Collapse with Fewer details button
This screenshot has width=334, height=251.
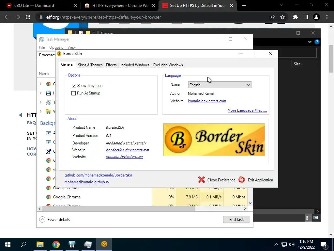coord(54,219)
